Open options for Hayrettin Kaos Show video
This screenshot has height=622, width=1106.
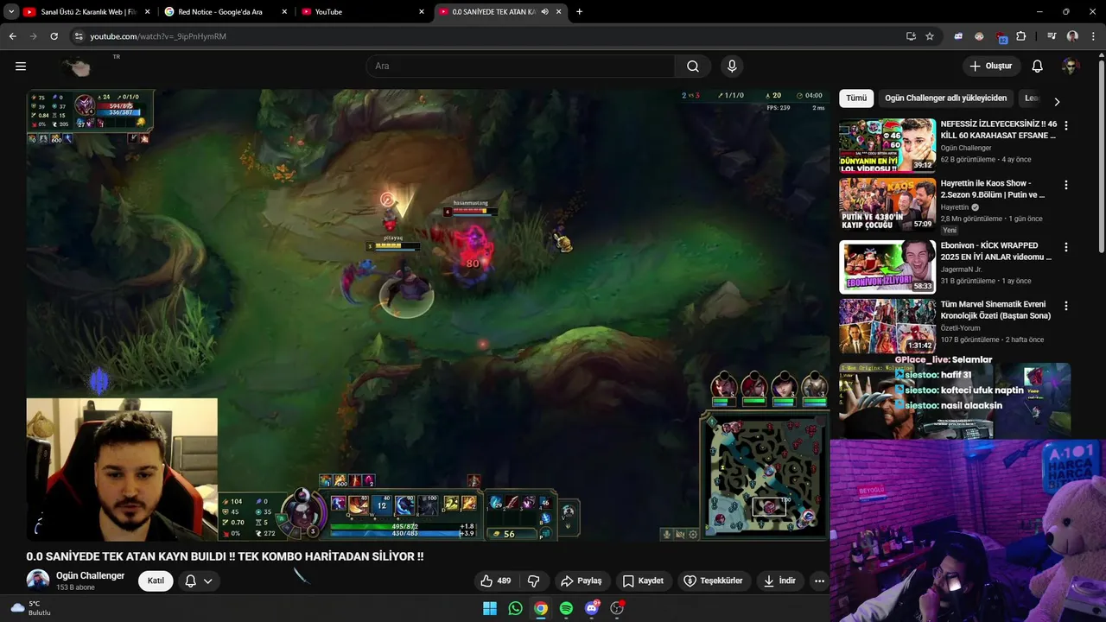pos(1065,185)
